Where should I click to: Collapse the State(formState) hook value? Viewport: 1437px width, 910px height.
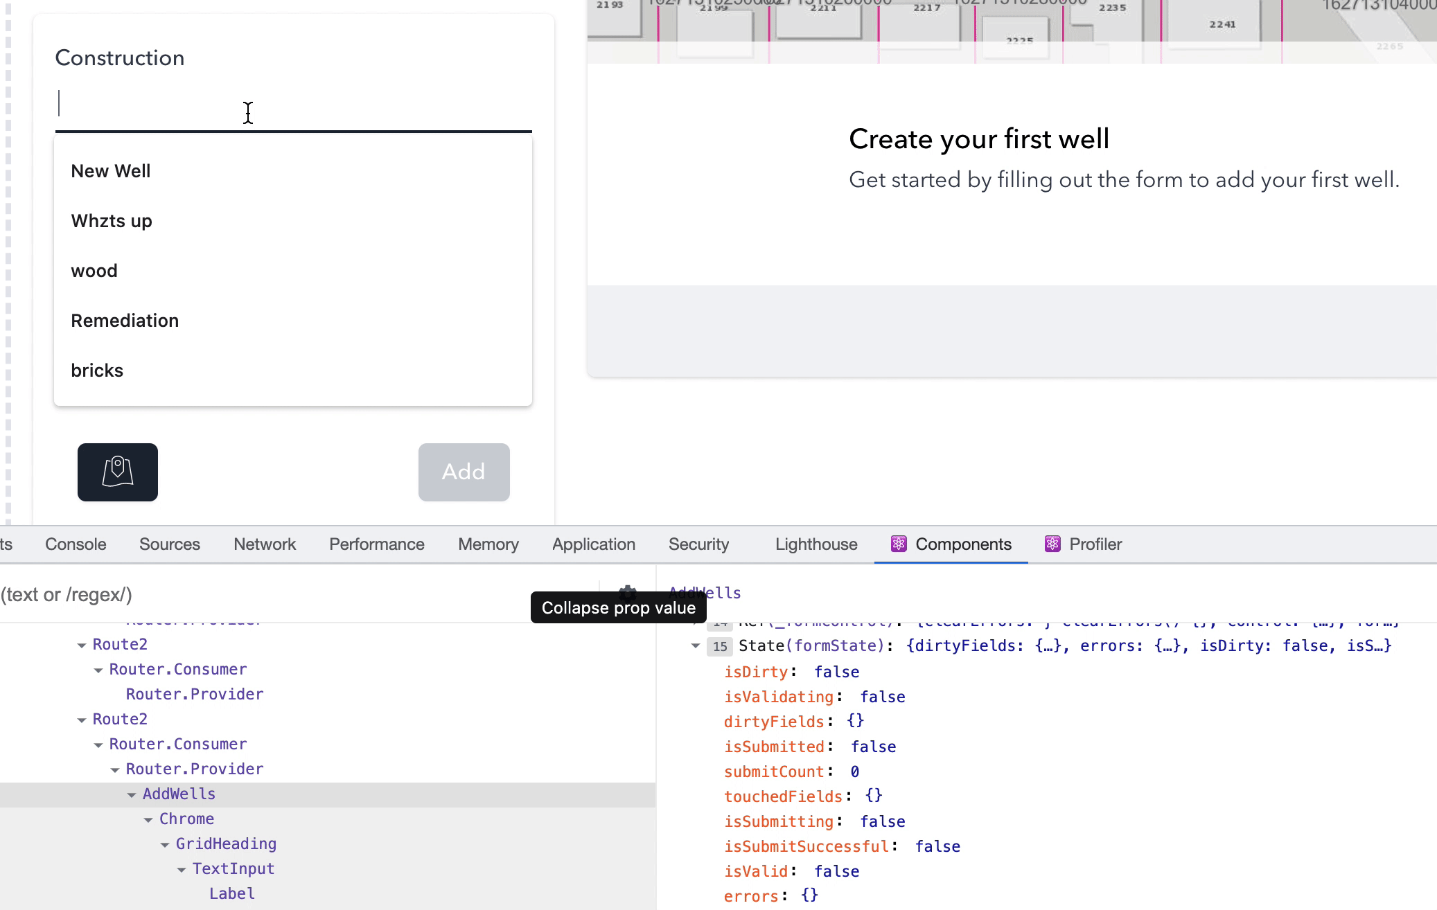point(696,646)
